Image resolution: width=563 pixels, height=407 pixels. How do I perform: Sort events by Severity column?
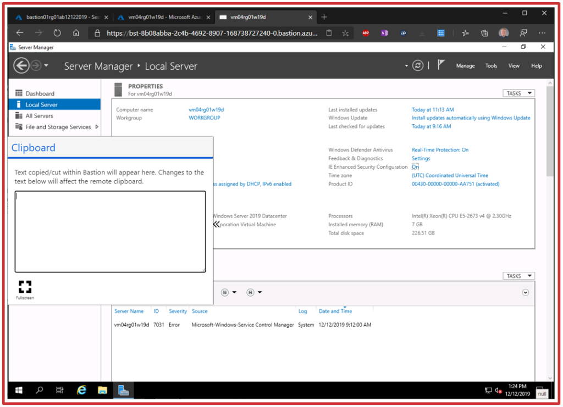pos(178,311)
